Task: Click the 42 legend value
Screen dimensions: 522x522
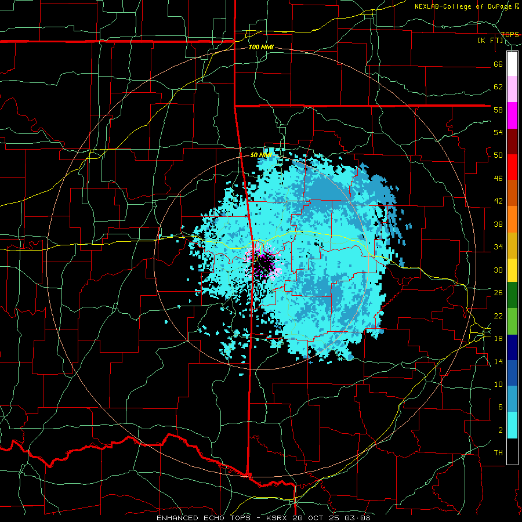Action: (x=498, y=201)
